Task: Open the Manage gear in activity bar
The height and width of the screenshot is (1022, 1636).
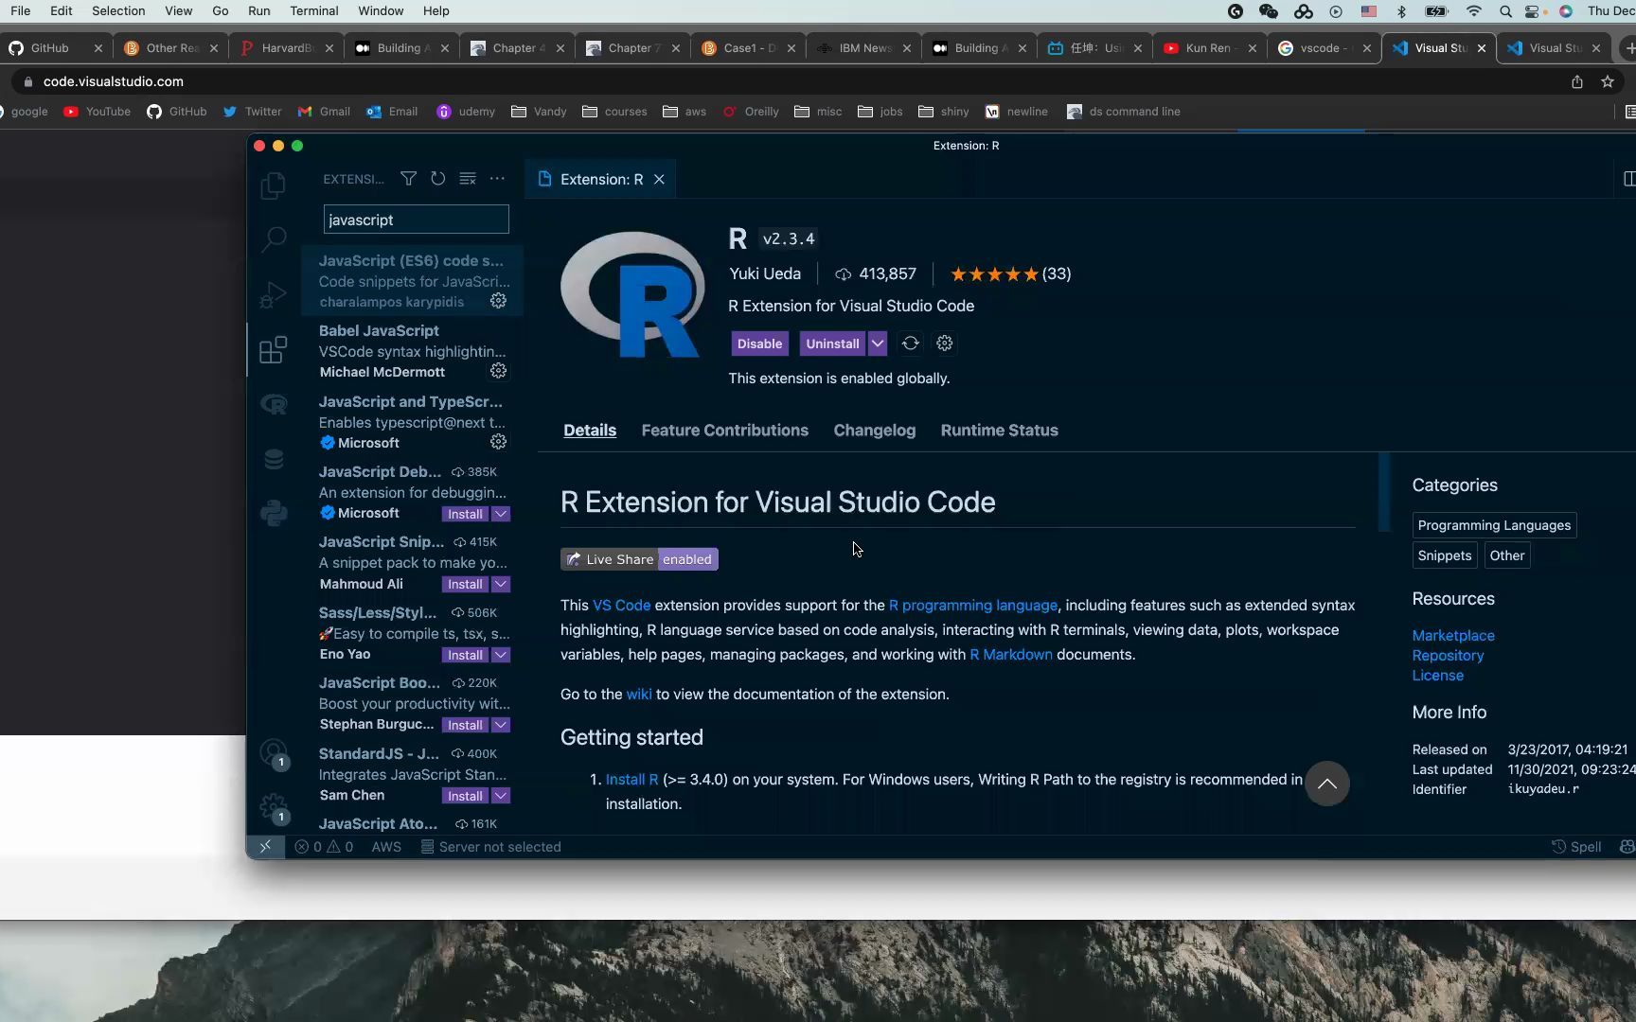Action: [x=273, y=807]
